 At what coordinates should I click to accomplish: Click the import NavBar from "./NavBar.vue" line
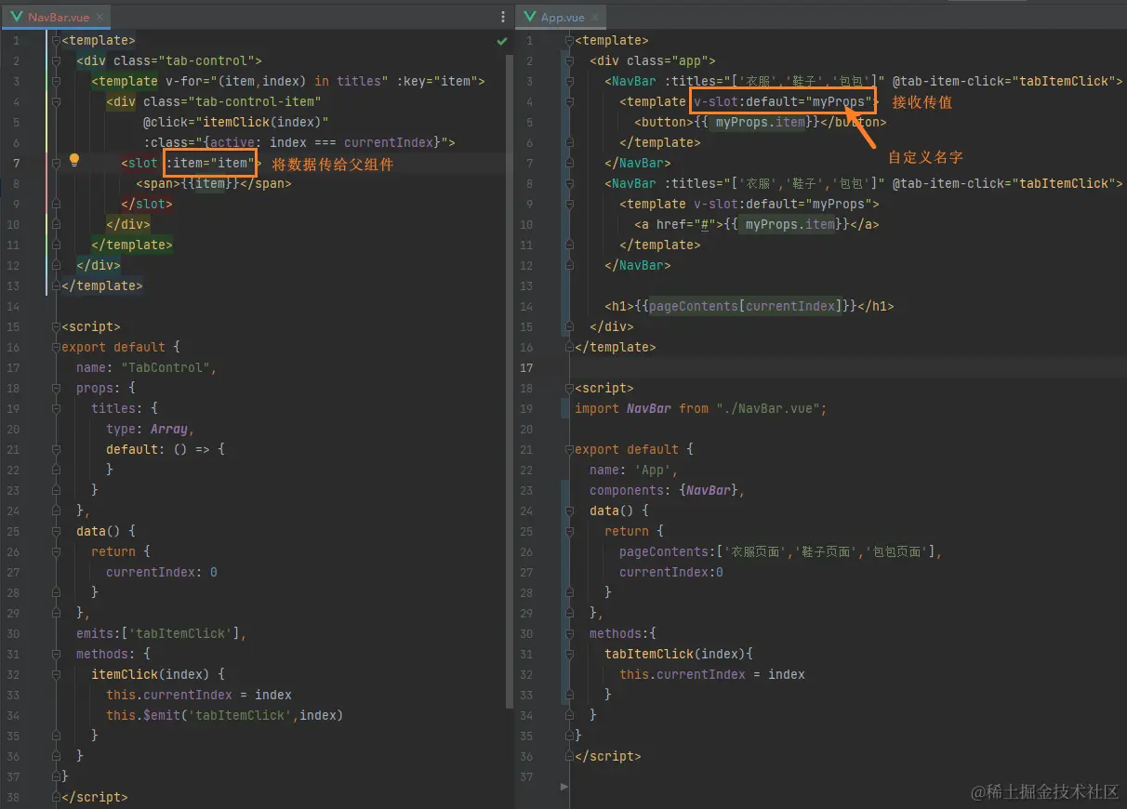pos(700,409)
